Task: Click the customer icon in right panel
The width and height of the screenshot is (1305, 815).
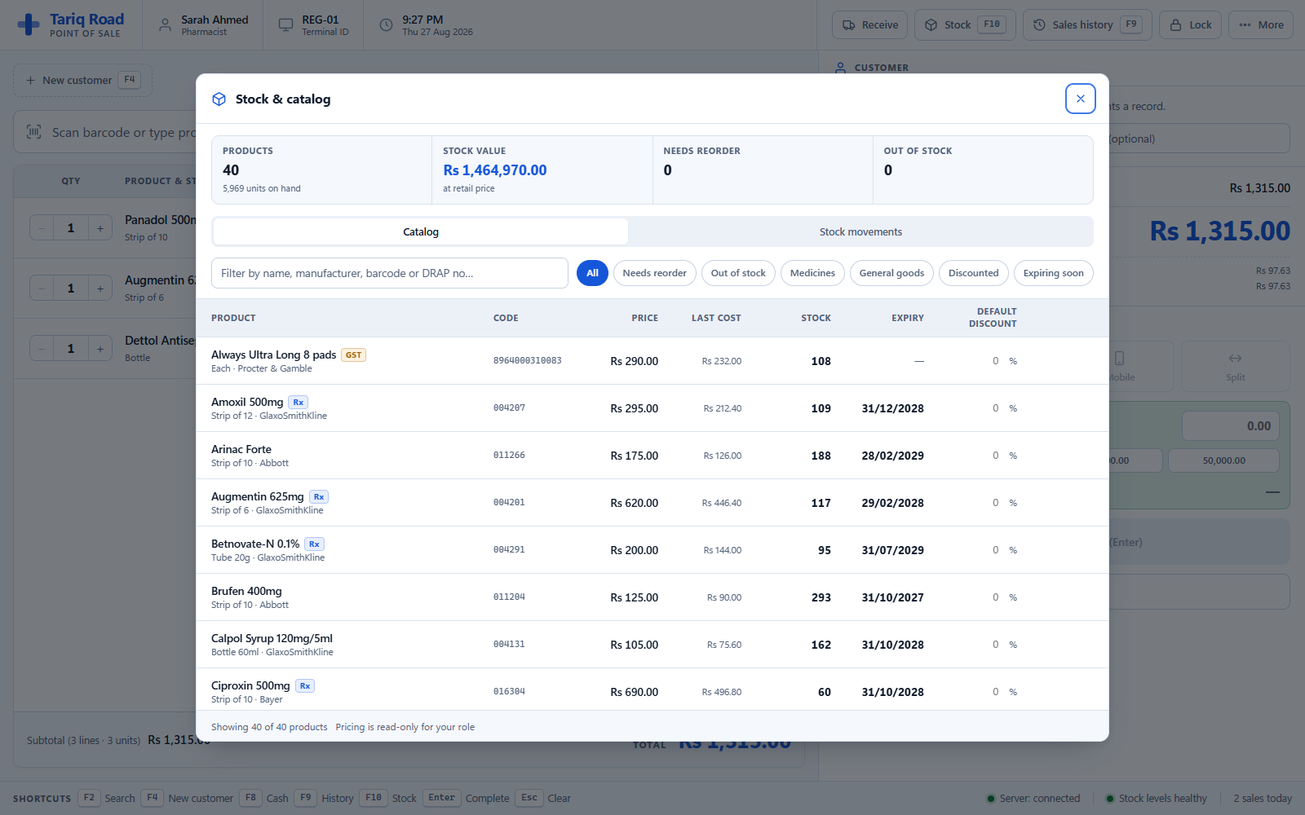Action: [840, 68]
